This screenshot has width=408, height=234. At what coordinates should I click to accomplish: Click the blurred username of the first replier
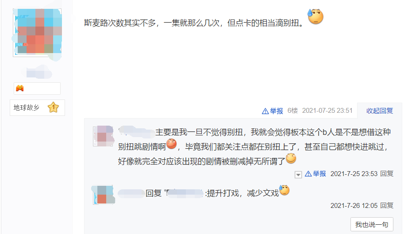pos(136,132)
